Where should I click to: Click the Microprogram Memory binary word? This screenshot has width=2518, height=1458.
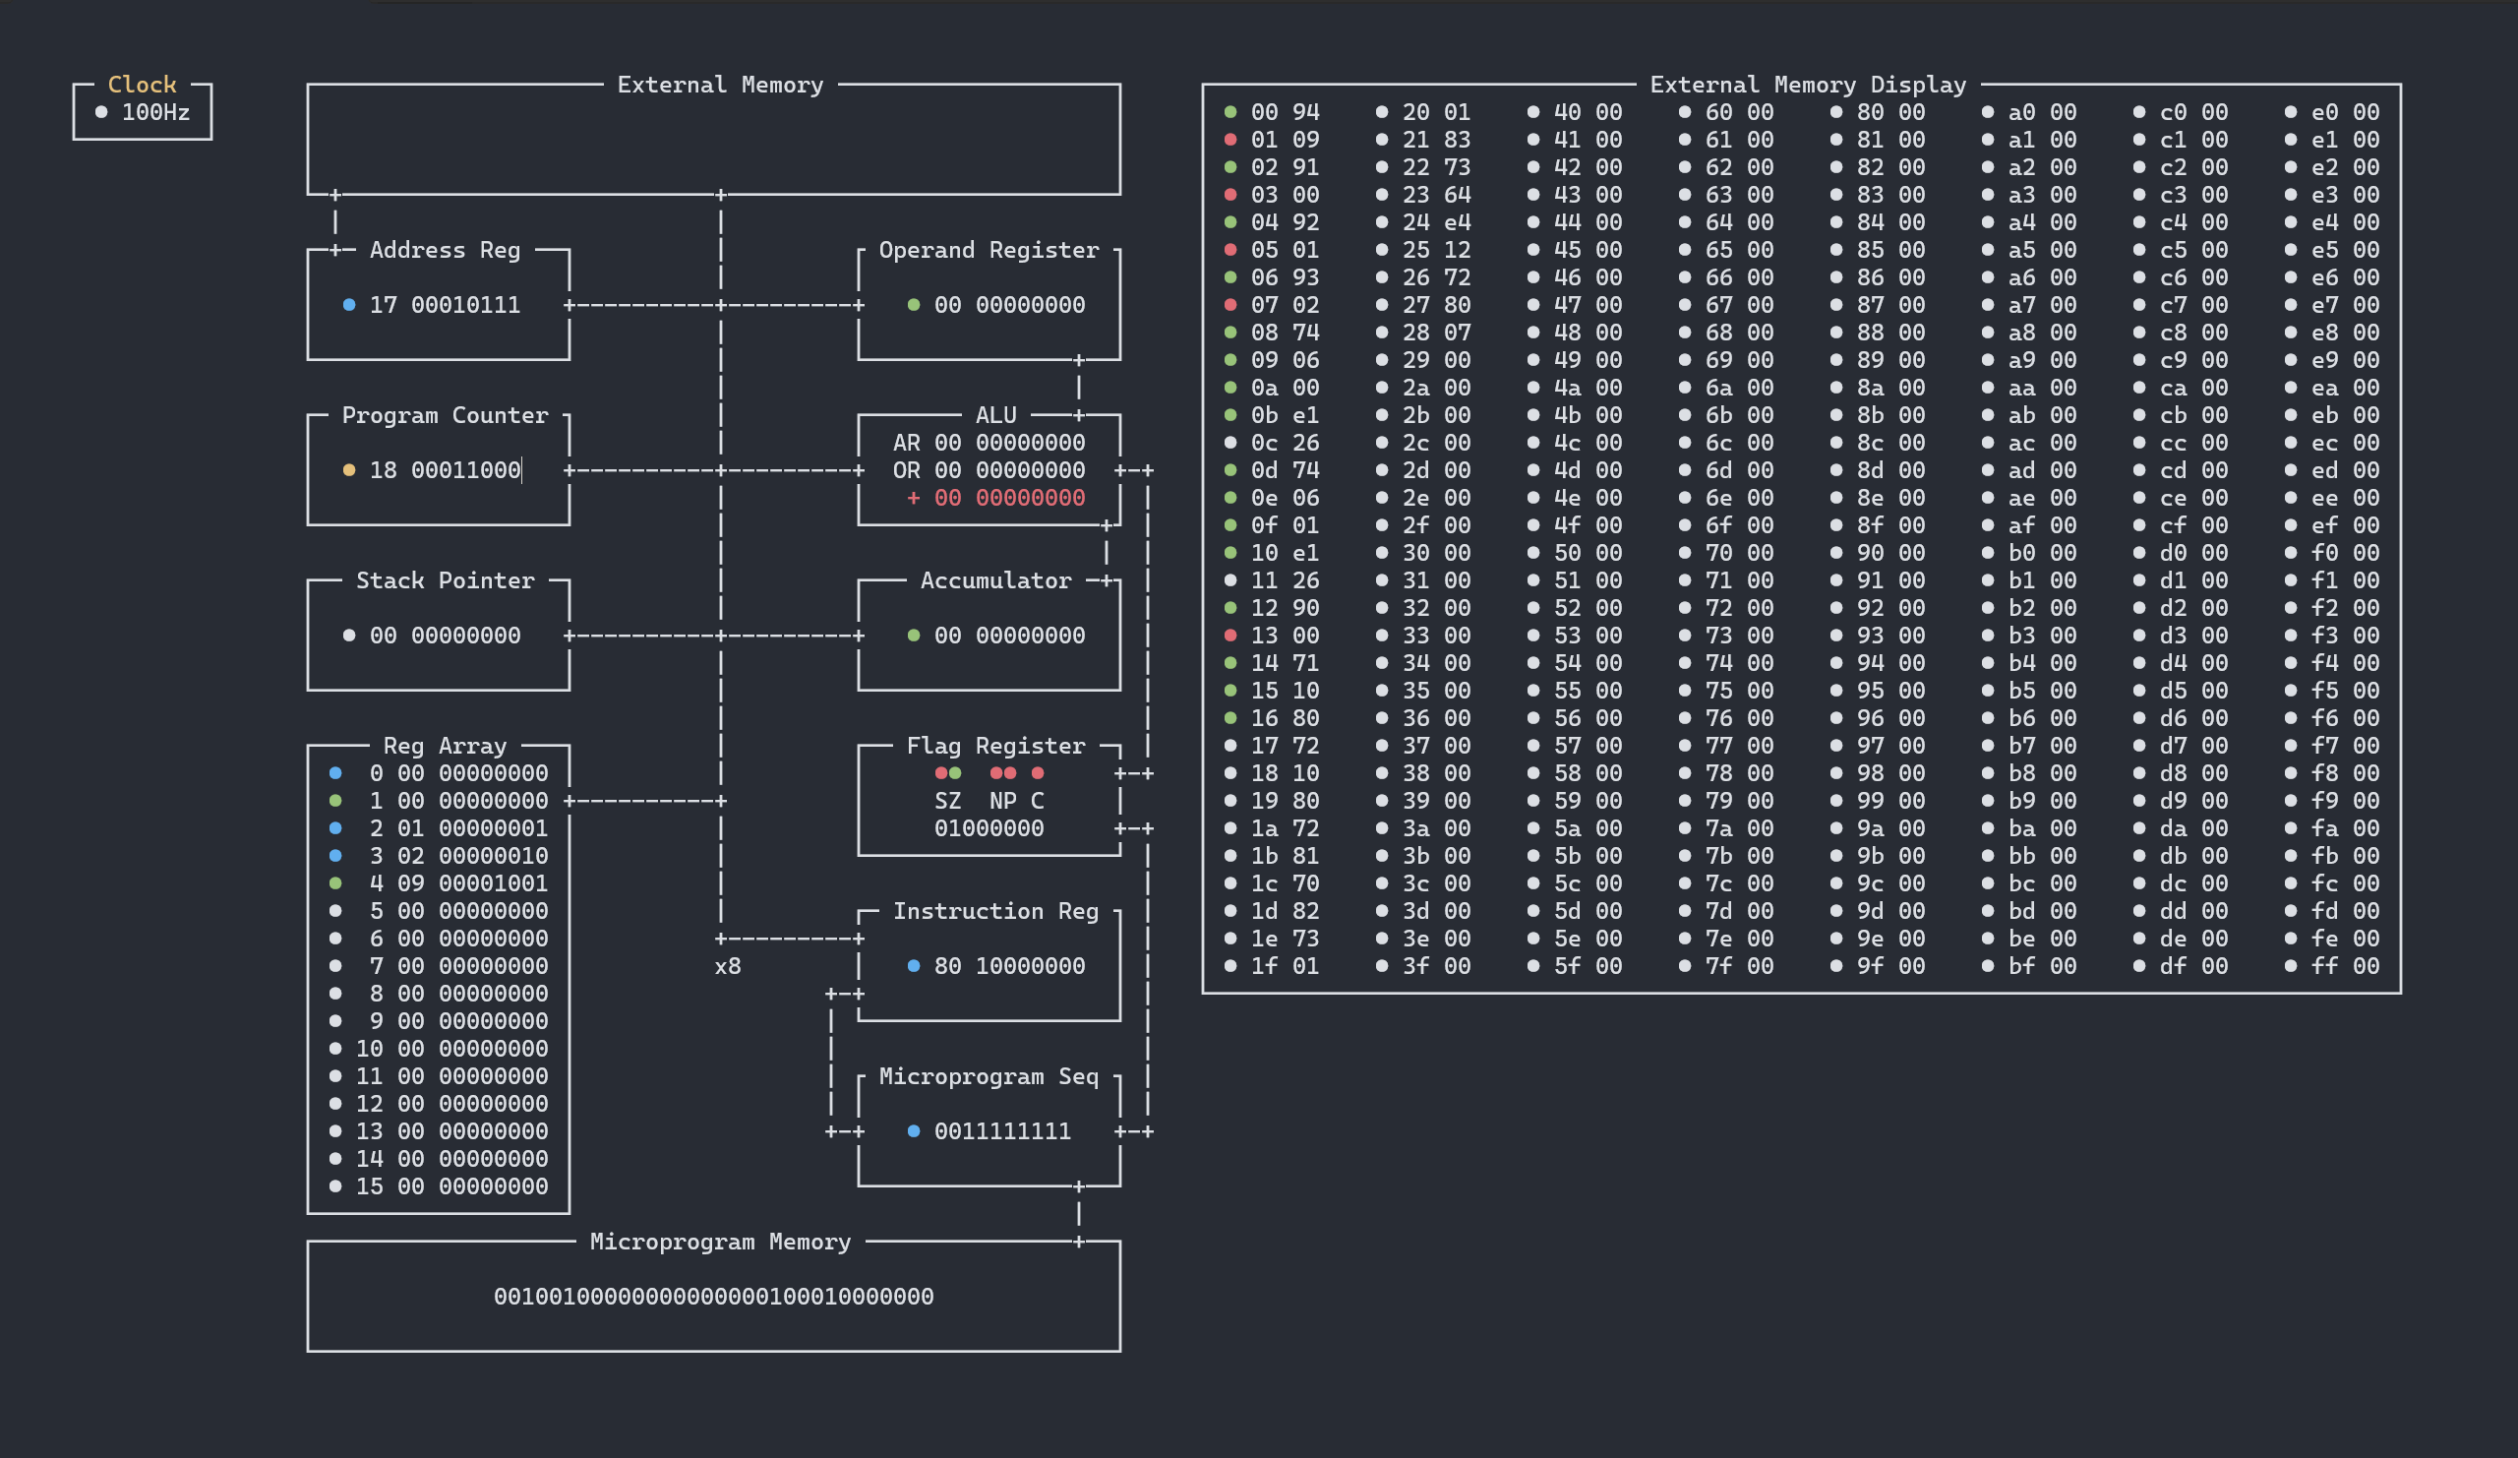coord(713,1297)
